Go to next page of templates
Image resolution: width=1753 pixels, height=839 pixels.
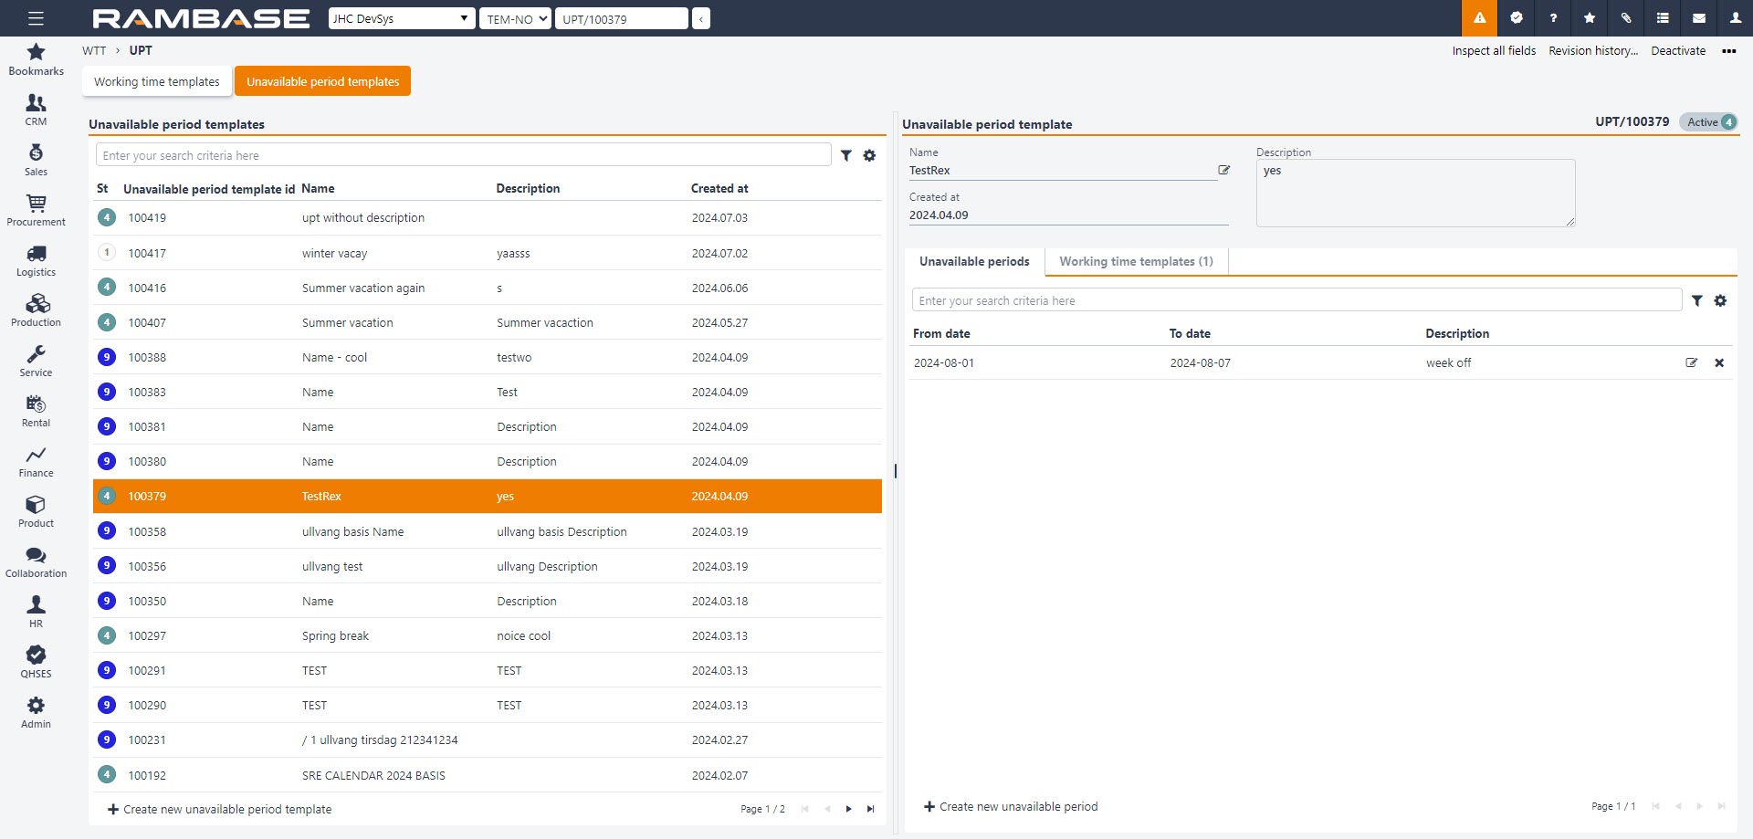(x=848, y=810)
